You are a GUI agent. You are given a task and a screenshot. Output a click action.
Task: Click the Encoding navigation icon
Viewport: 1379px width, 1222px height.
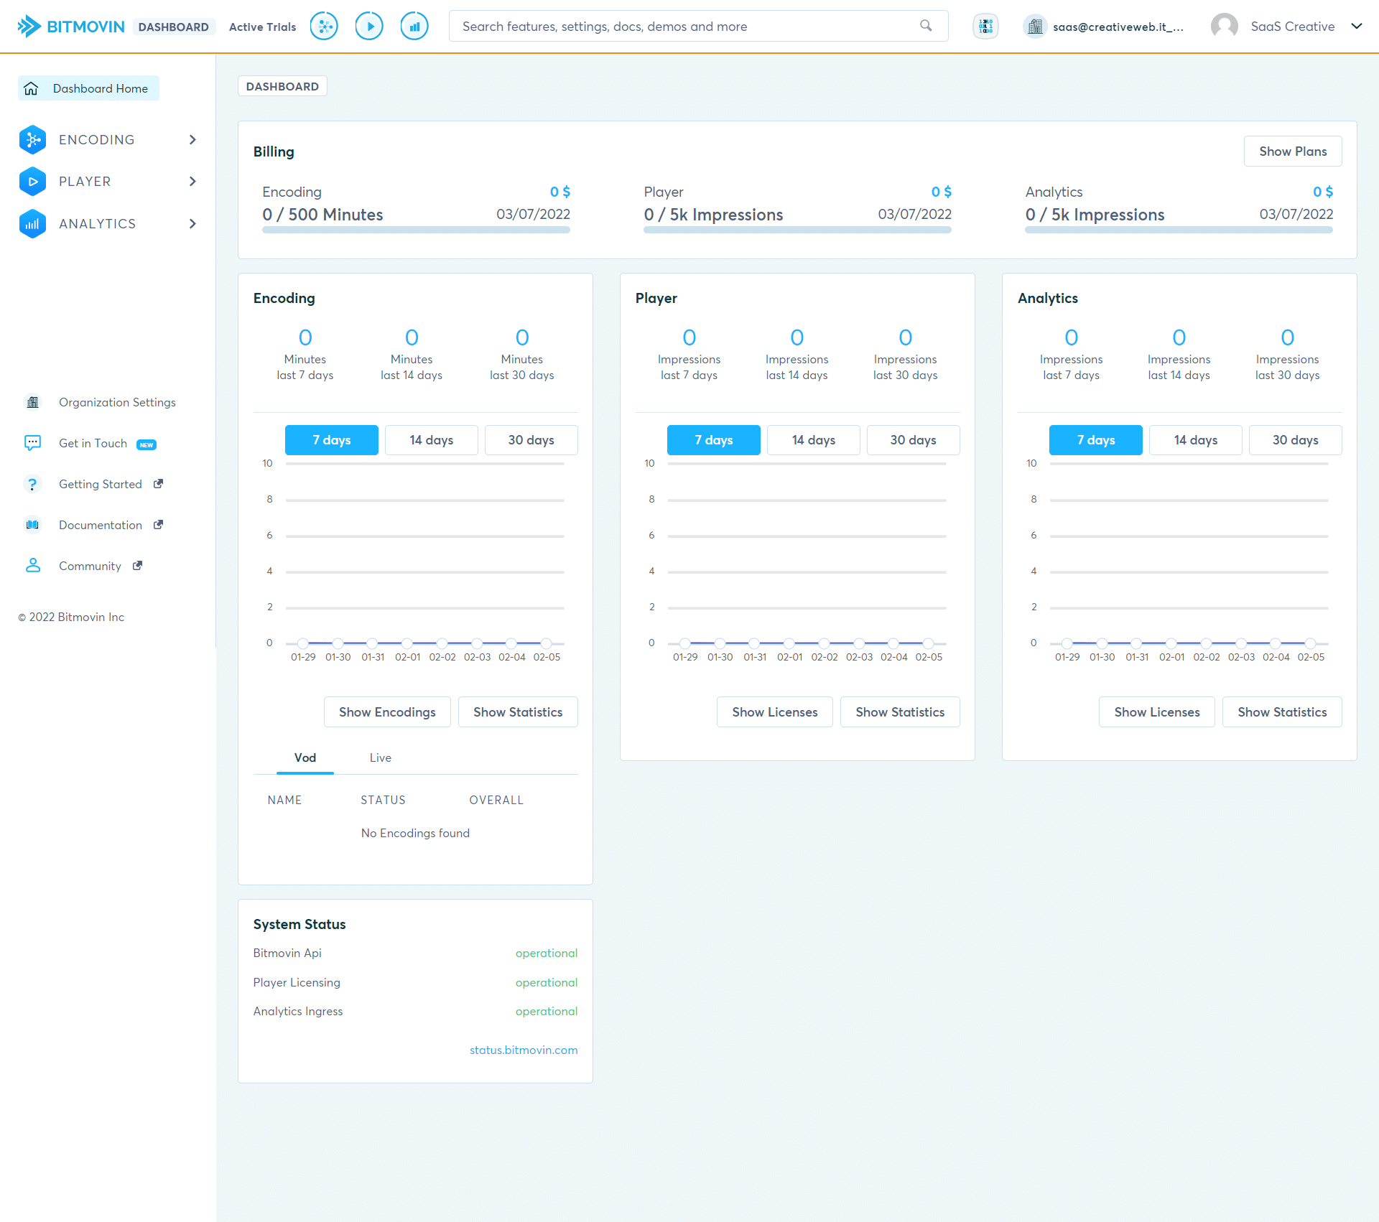coord(33,139)
